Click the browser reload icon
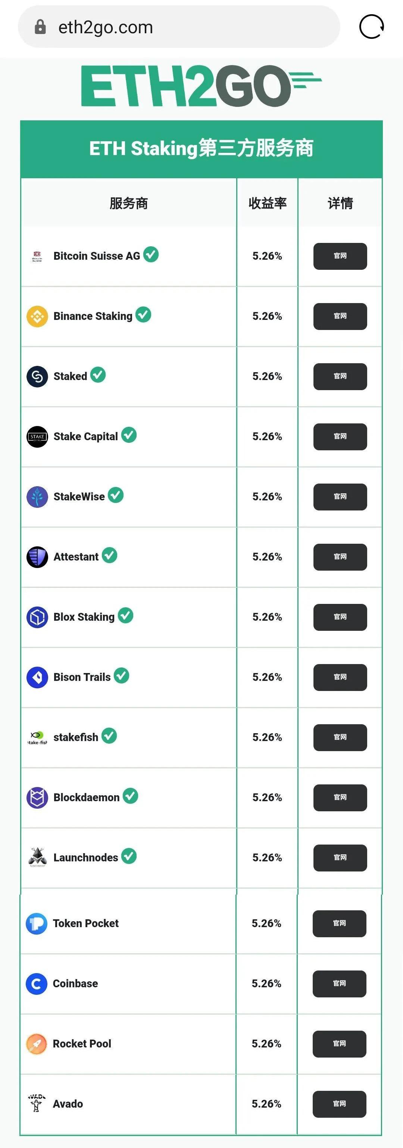Viewport: 403px width, 1148px height. (x=371, y=27)
